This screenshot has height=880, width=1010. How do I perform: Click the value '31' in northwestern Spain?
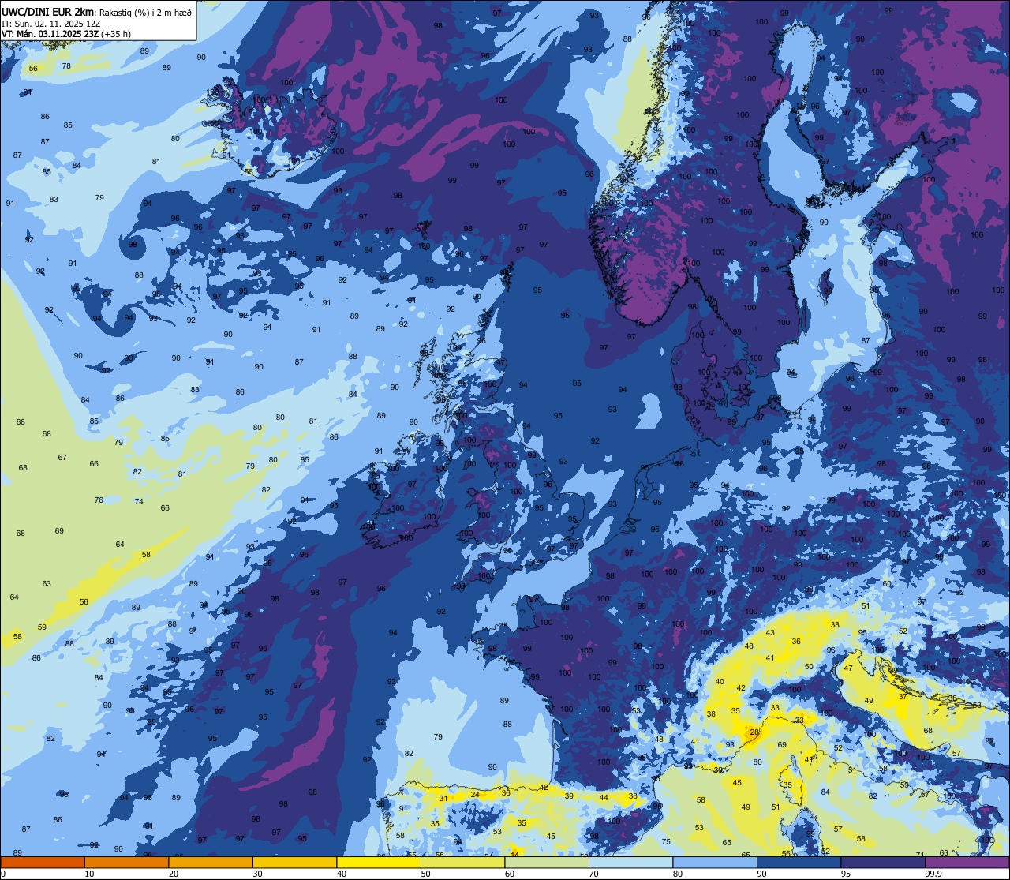coord(443,798)
